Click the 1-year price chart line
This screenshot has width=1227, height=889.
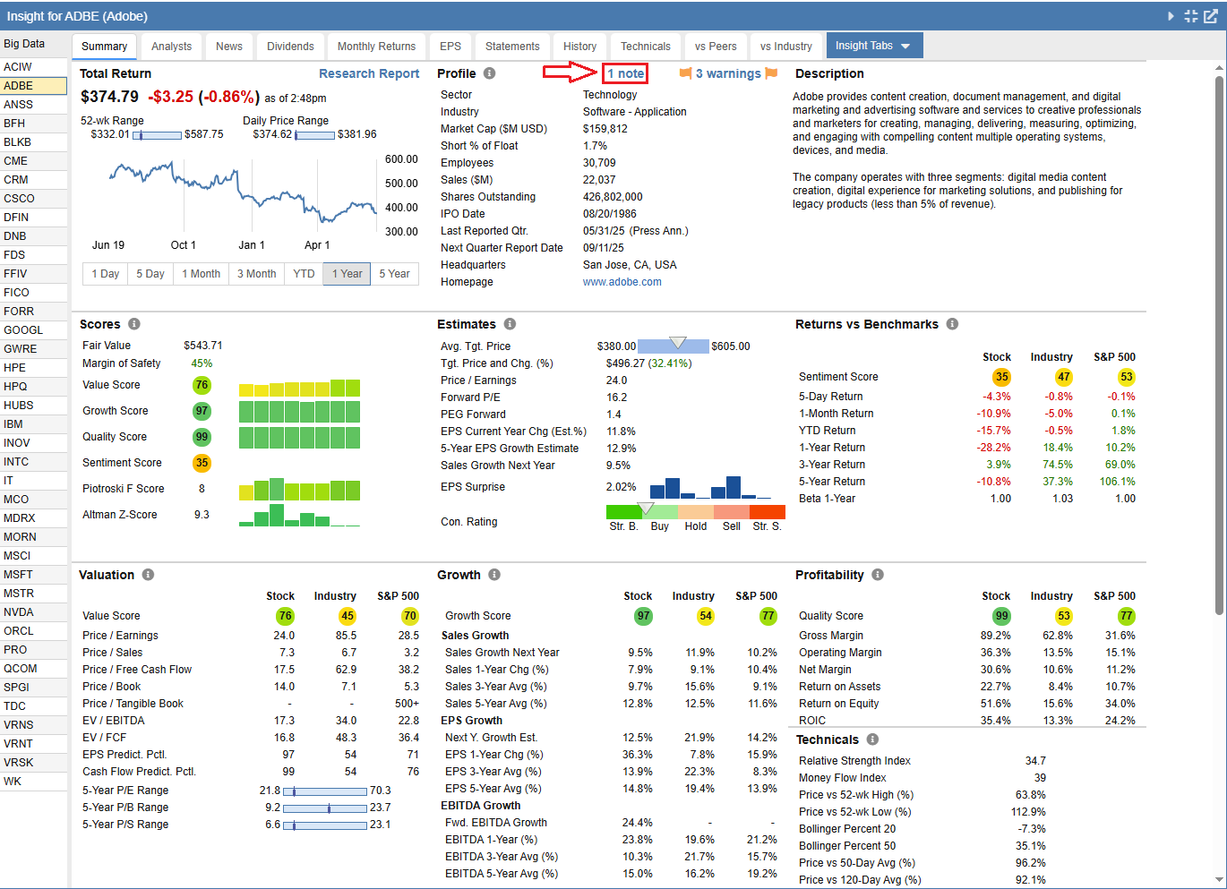tap(243, 192)
